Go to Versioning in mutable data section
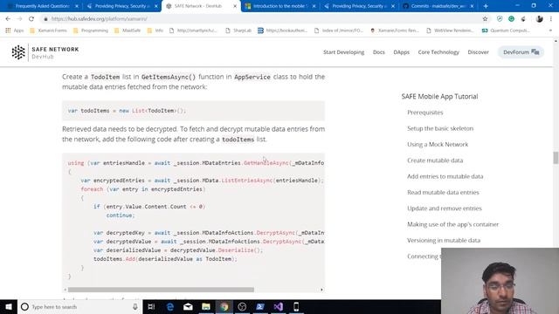Screen dimensions: 559x314 tap(444, 241)
